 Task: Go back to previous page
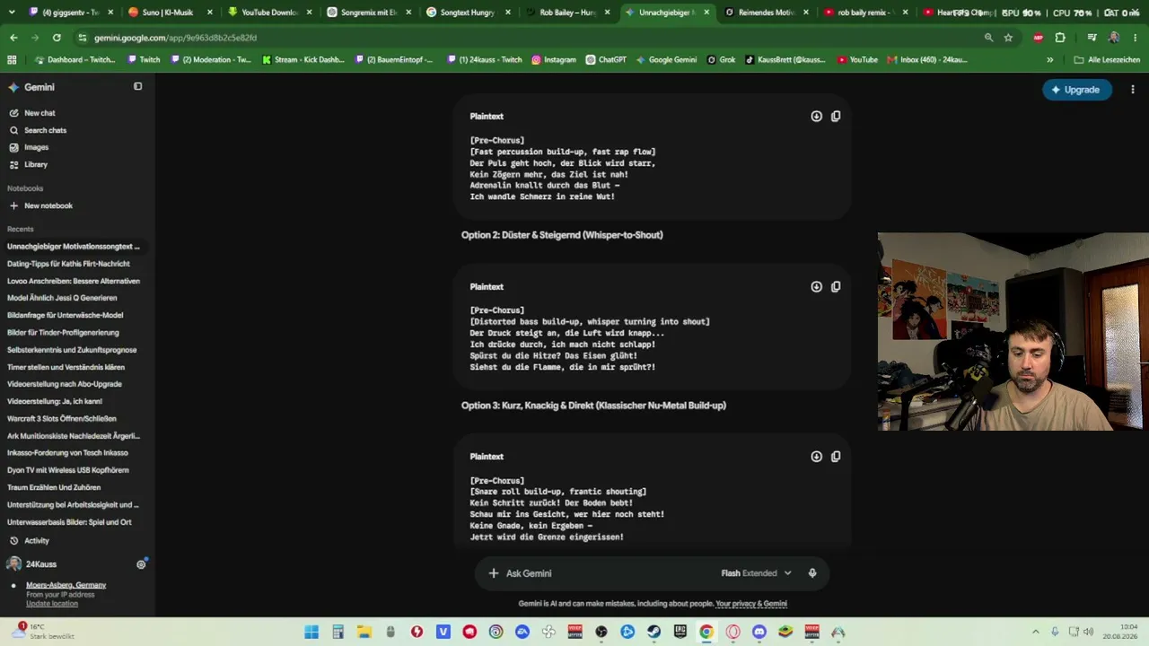13,38
